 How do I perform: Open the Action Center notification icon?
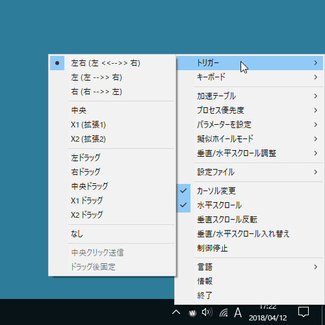pyautogui.click(x=304, y=312)
